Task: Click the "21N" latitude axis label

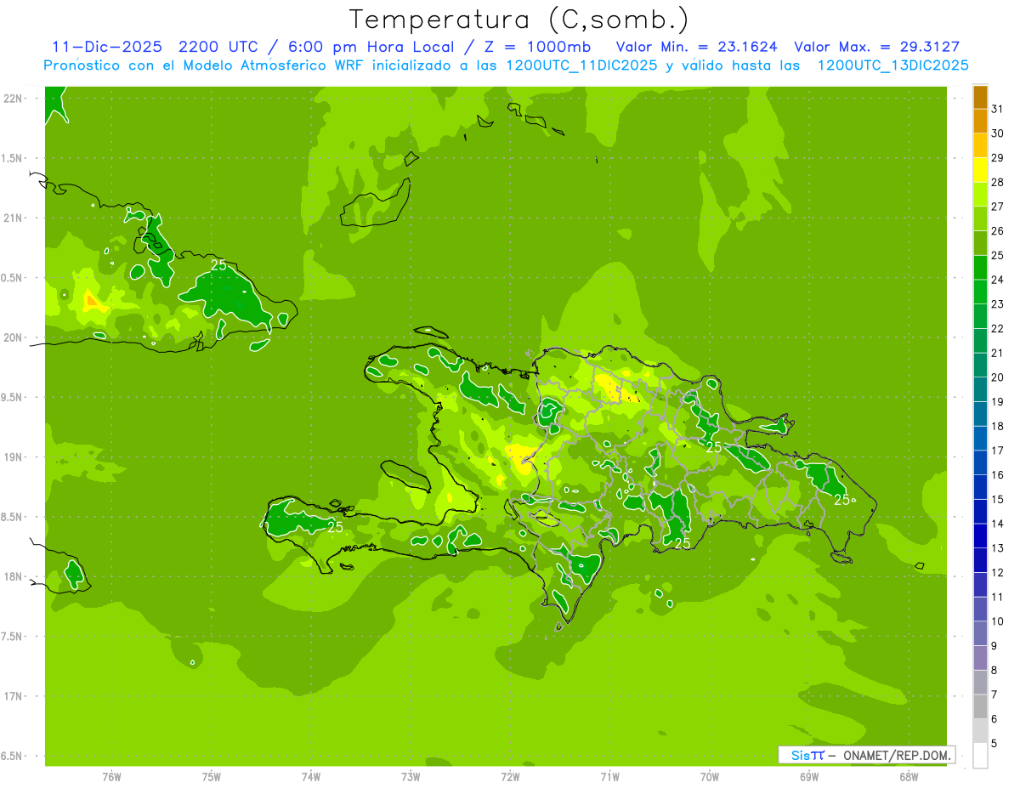Action: point(13,218)
